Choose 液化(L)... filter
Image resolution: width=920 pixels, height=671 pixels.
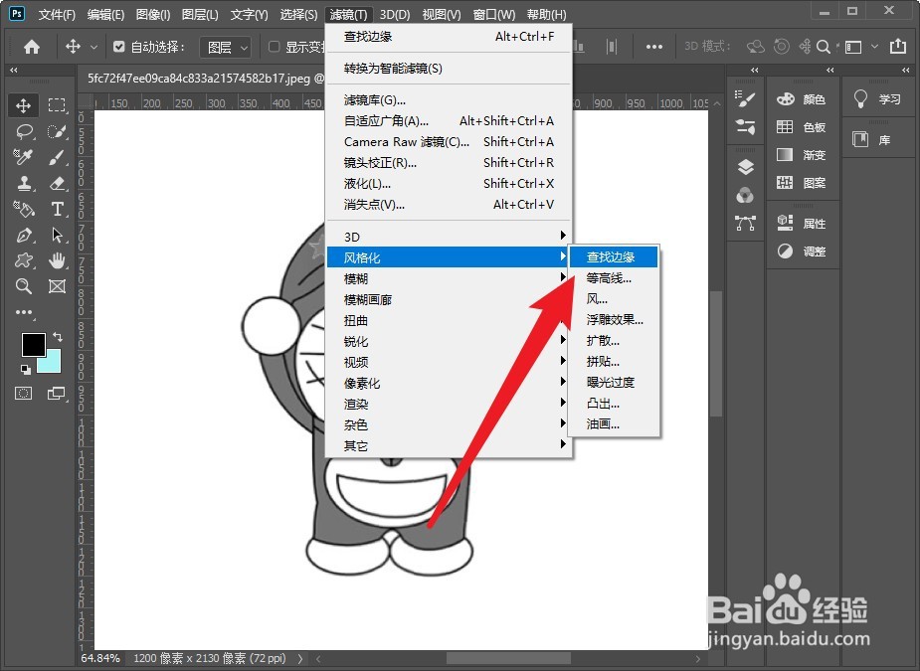click(449, 184)
